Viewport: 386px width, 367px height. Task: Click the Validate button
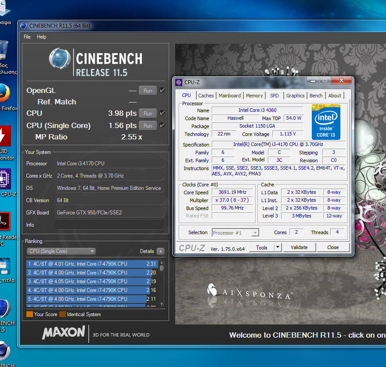(x=299, y=247)
